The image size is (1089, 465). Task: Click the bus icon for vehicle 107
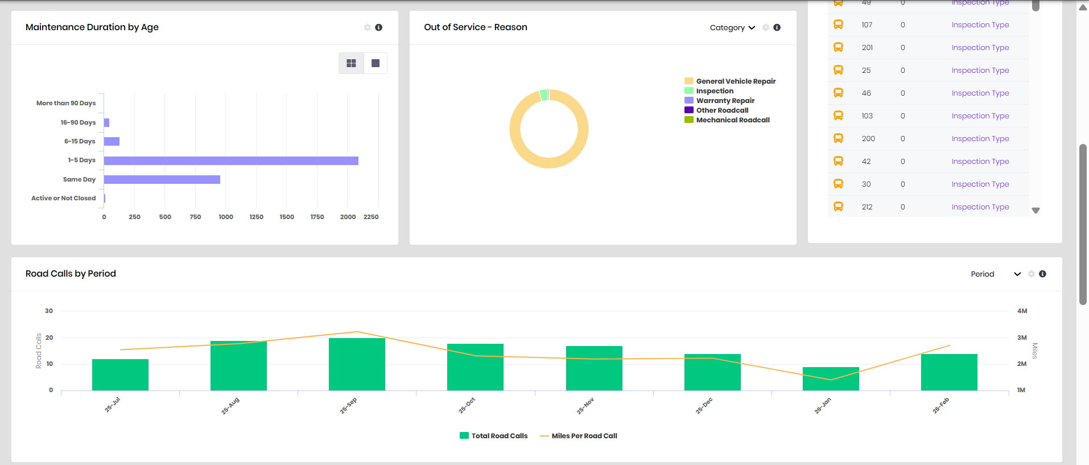(838, 24)
